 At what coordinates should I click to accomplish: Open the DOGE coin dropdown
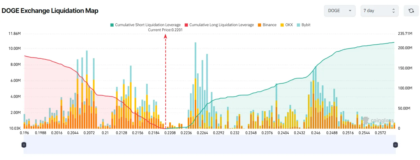(340, 11)
